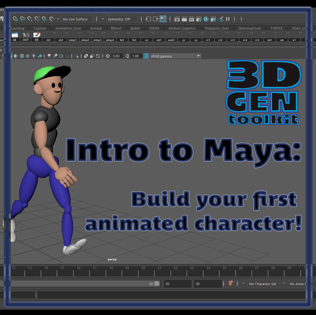Start IPR render icon
The width and height of the screenshot is (316, 315).
pos(192,19)
